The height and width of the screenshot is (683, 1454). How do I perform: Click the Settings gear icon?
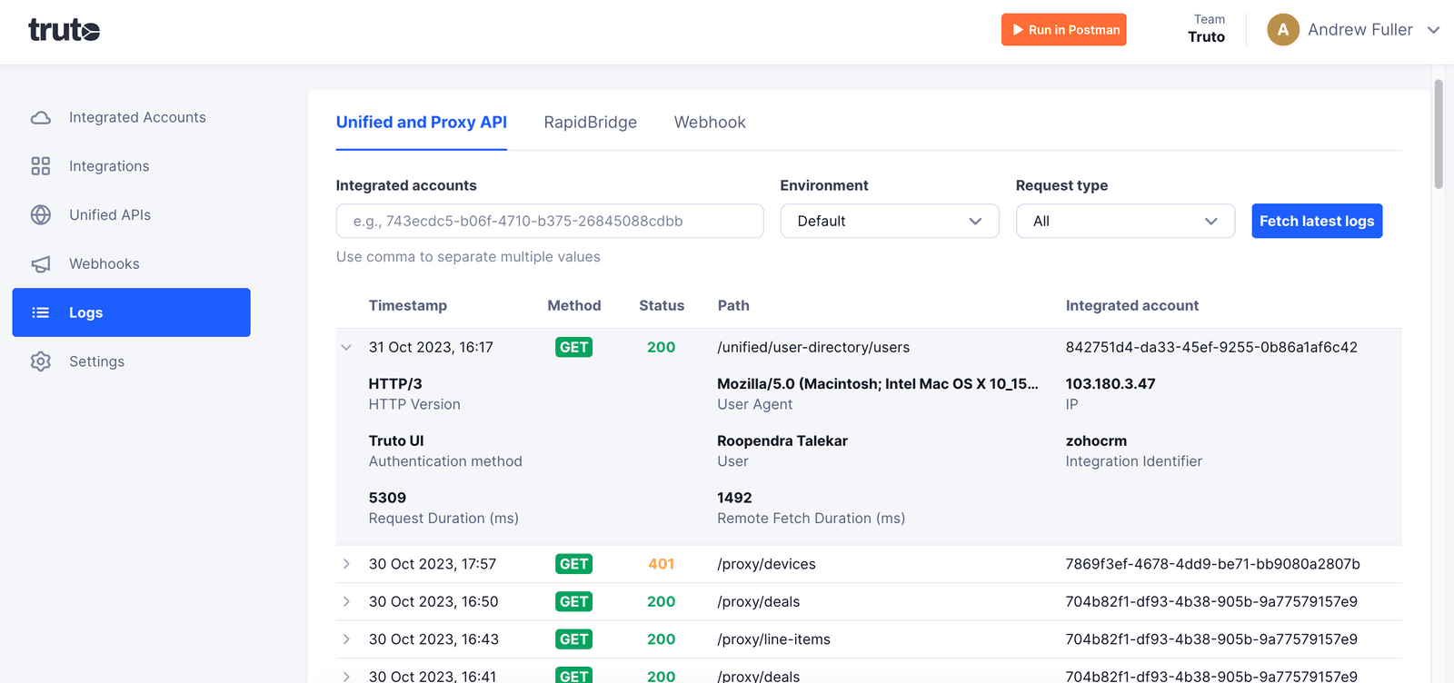pos(41,361)
